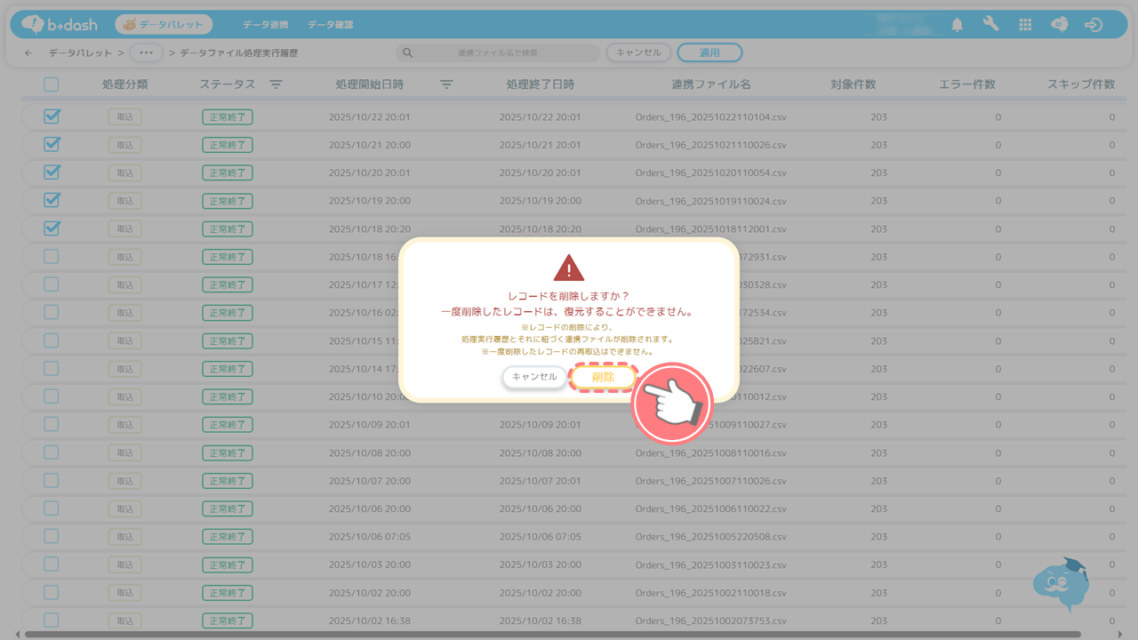
Task: Open the mascot assistant icon at bottom right
Action: (1061, 583)
